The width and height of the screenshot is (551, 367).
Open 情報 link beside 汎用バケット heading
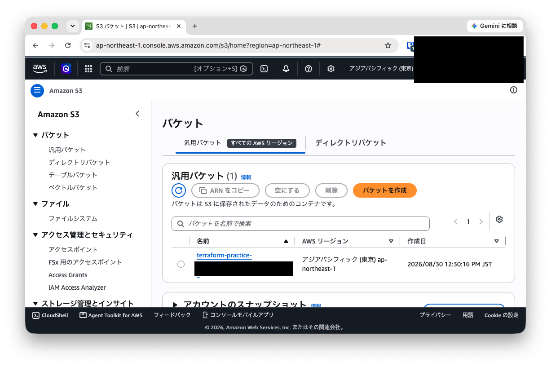point(246,177)
